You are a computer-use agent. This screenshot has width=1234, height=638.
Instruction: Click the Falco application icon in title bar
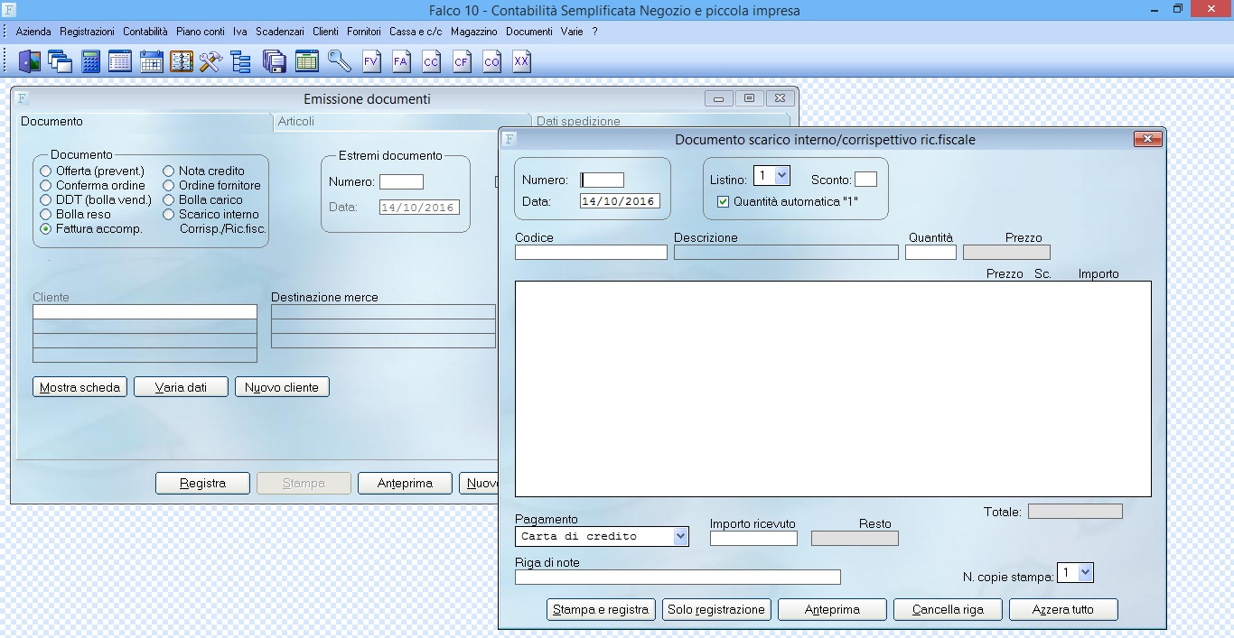[x=9, y=11]
